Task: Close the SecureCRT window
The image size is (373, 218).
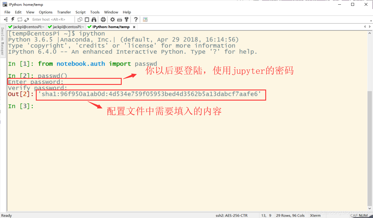Action: point(366,4)
